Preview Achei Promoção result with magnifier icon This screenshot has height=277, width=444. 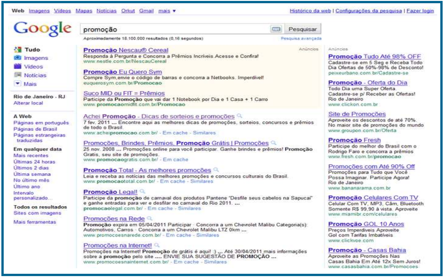click(239, 116)
